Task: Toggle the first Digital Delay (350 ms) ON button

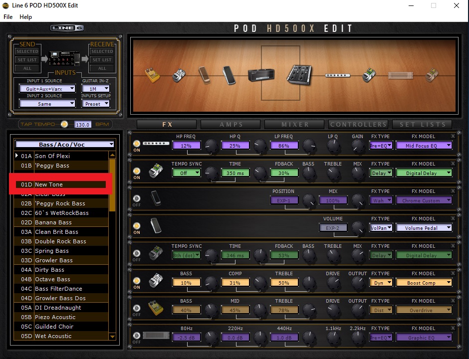Action: 137,171
